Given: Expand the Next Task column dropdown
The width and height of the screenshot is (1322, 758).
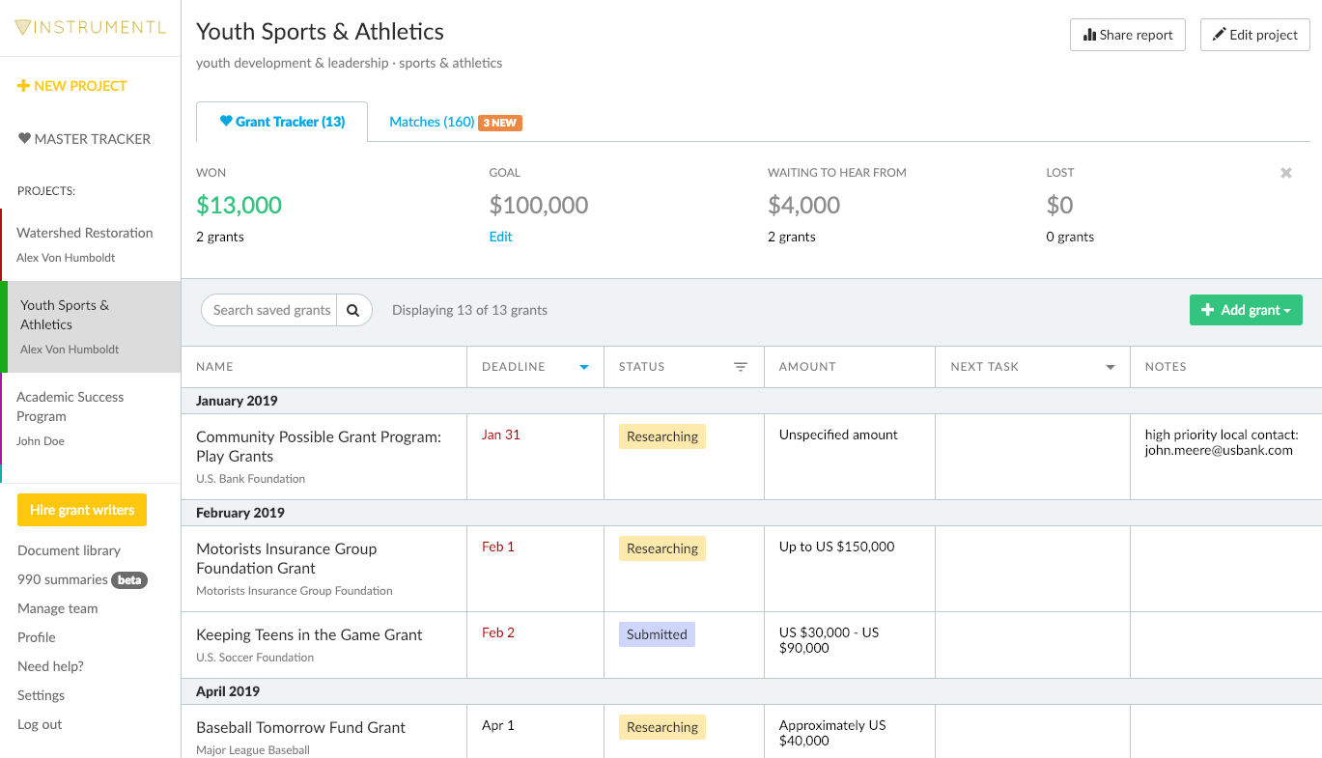Looking at the screenshot, I should pyautogui.click(x=1110, y=367).
